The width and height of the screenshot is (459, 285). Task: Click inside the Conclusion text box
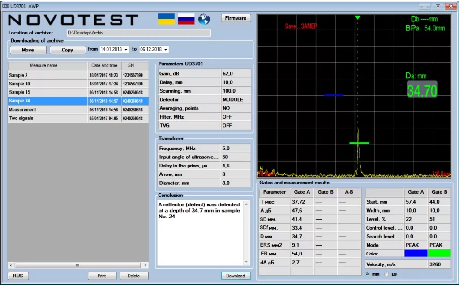[201, 233]
